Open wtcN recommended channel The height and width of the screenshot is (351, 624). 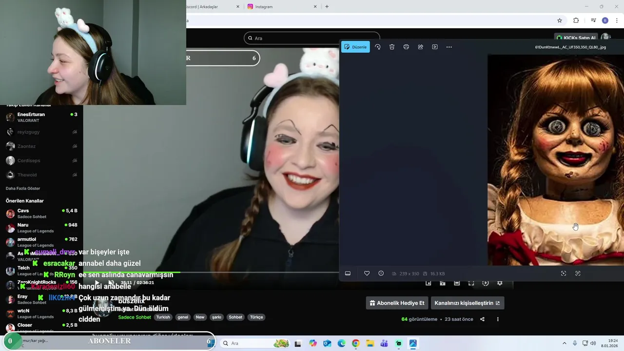point(41,313)
